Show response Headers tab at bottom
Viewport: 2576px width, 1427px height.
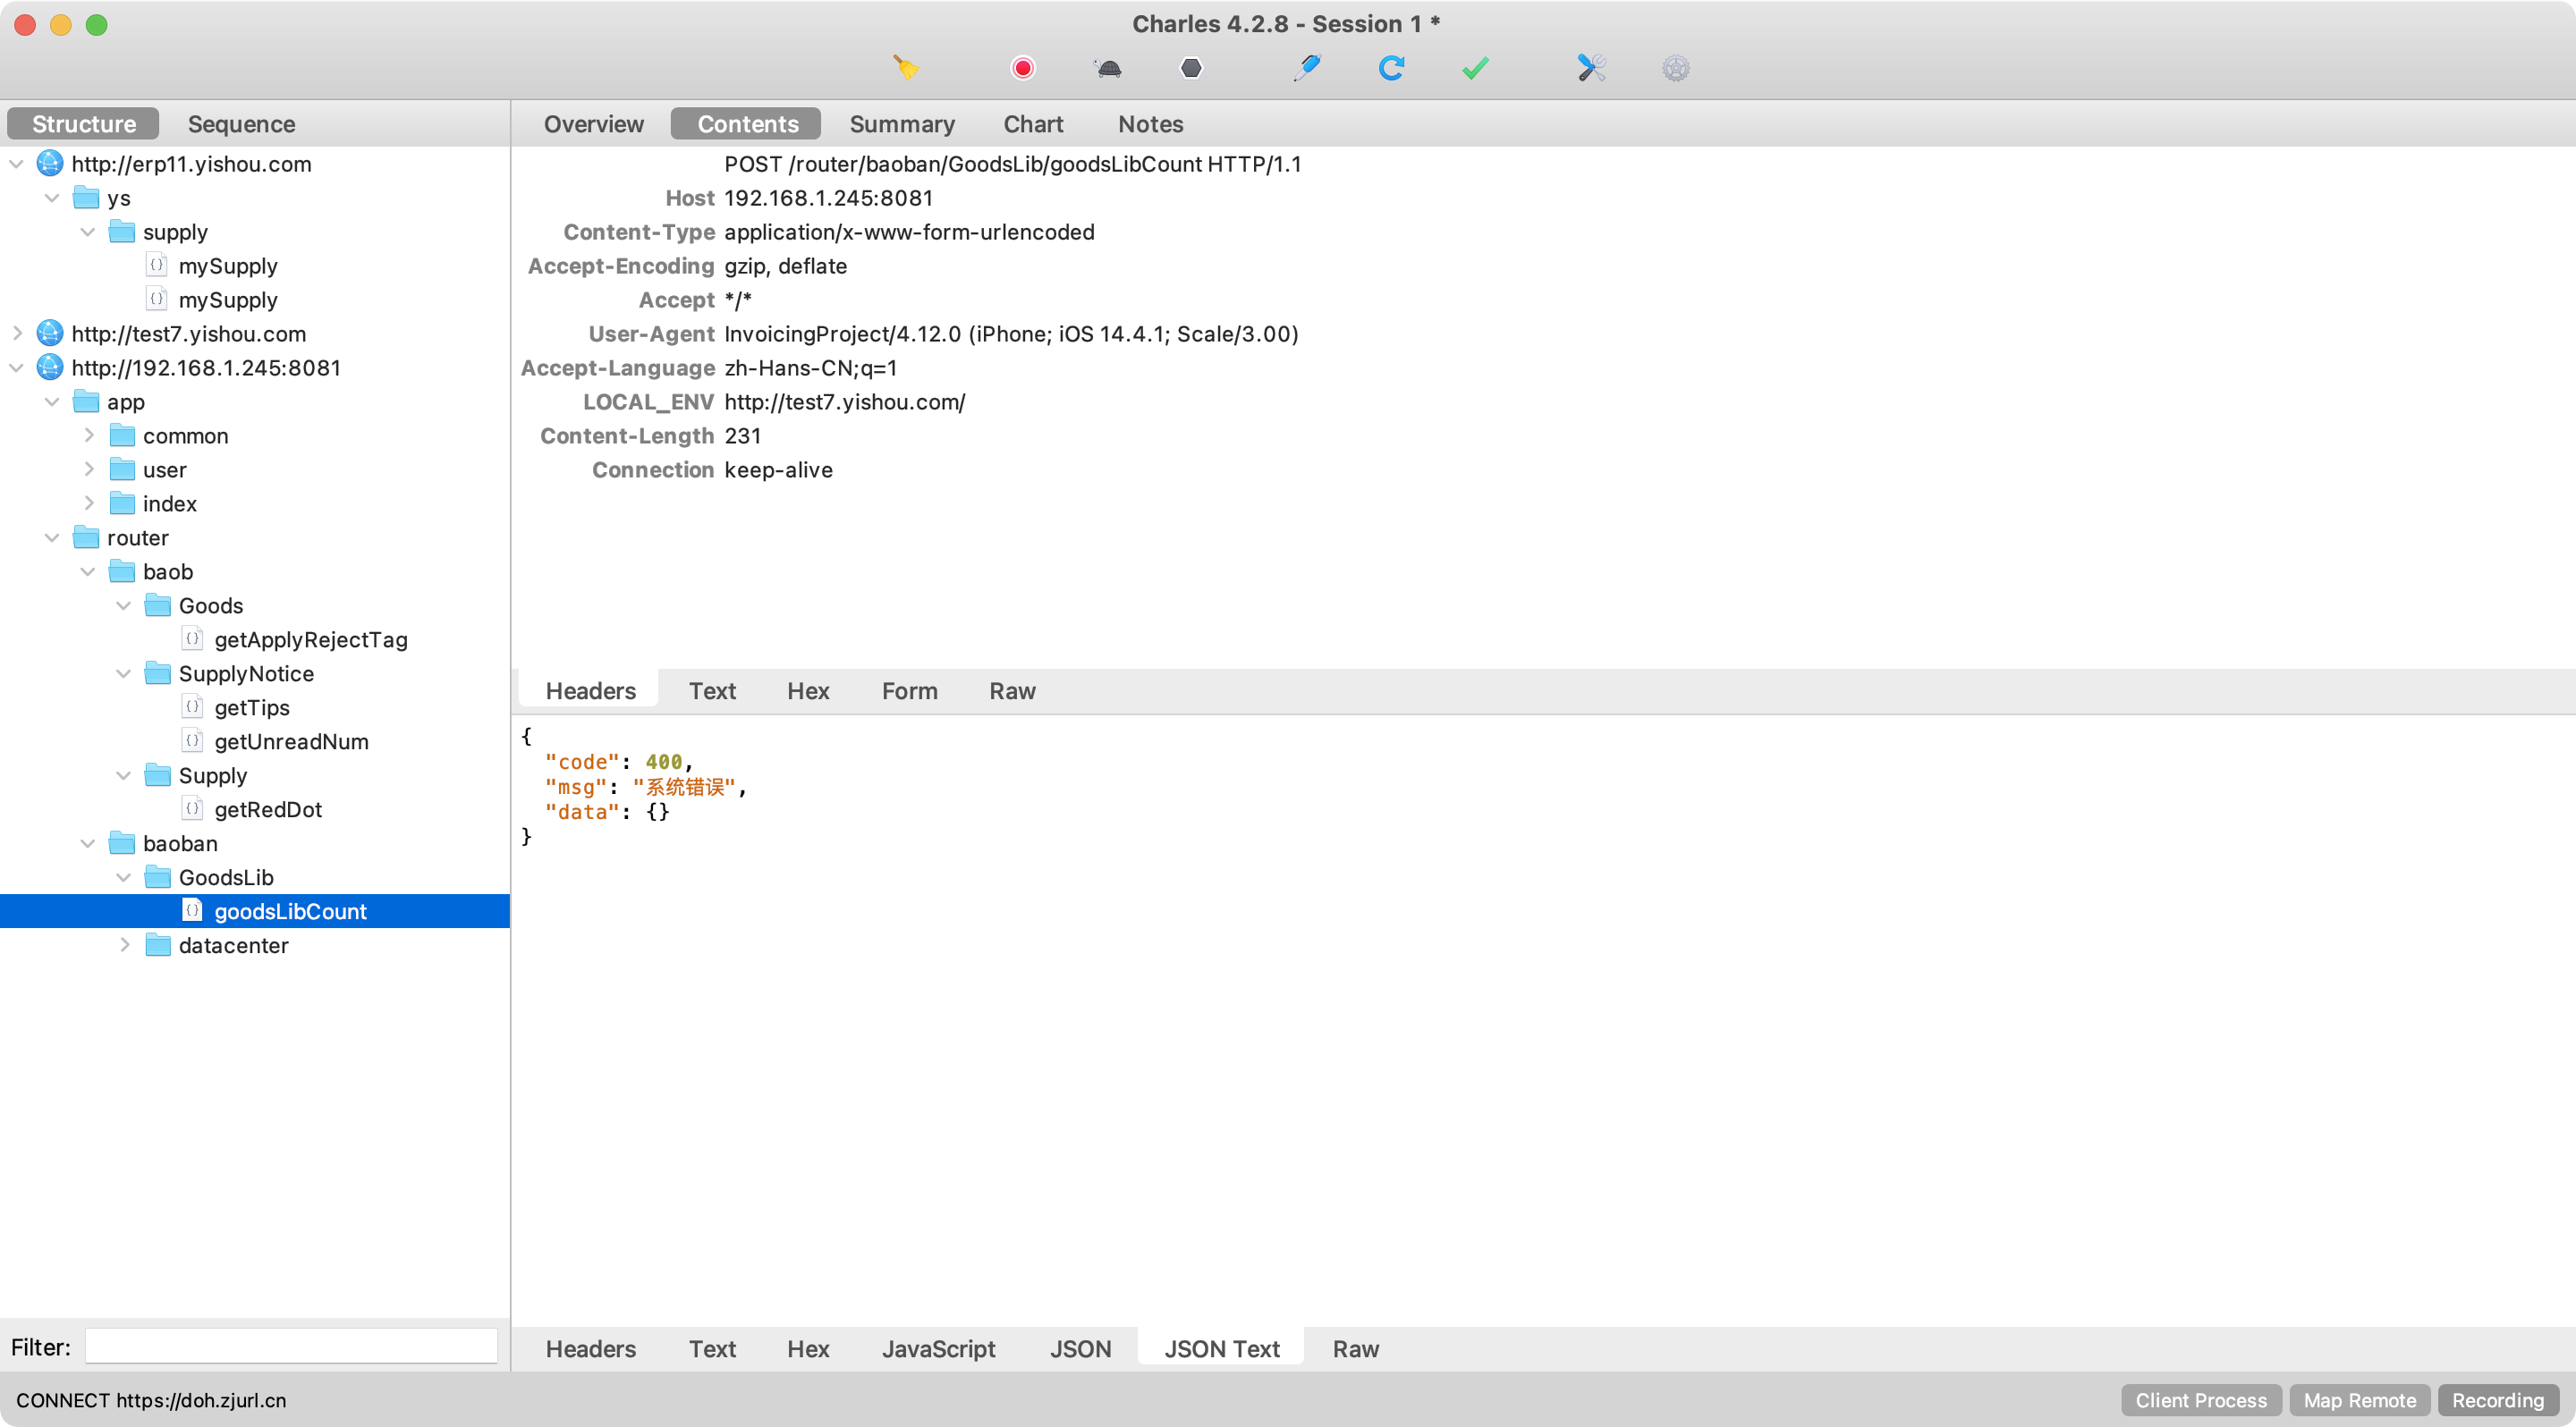(x=590, y=1349)
